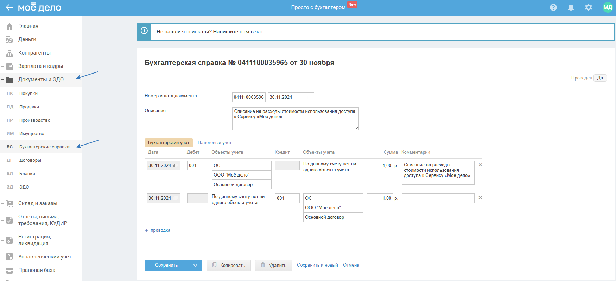Click the Удалить button
The height and width of the screenshot is (281, 616).
click(274, 266)
